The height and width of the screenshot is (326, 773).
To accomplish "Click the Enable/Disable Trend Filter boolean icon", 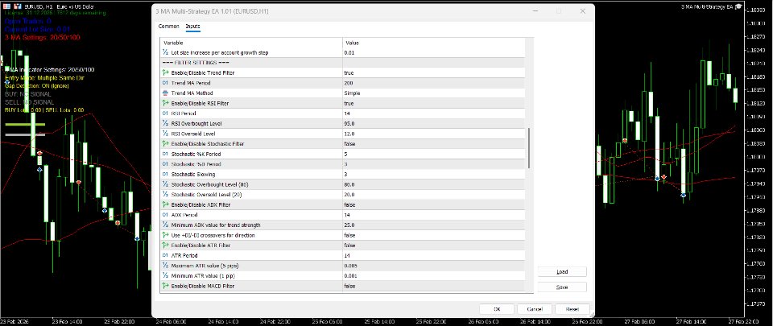I will pyautogui.click(x=165, y=73).
